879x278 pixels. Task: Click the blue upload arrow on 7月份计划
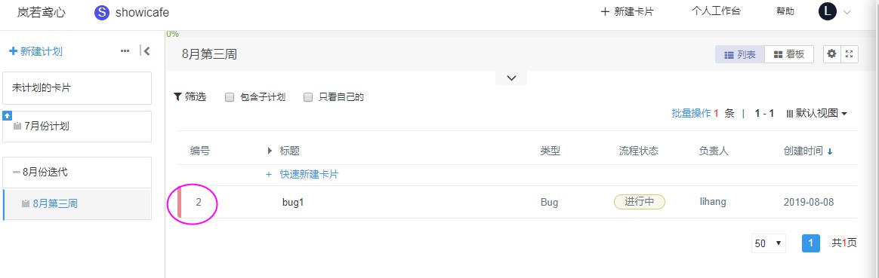8,116
